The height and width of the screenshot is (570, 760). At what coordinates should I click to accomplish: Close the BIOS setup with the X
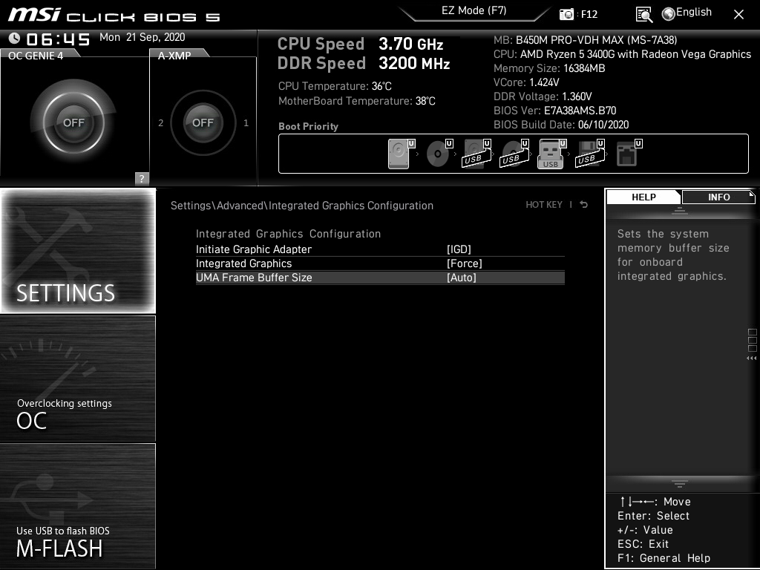click(738, 15)
